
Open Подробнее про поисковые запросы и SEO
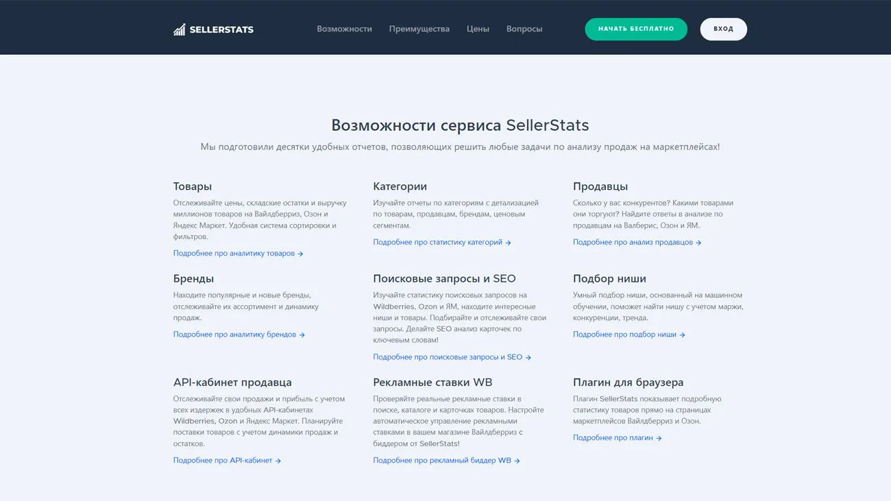pos(448,357)
